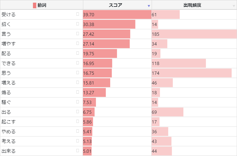Click the small icon in the 騒ぐ row
237x156 pixels.
78,102
